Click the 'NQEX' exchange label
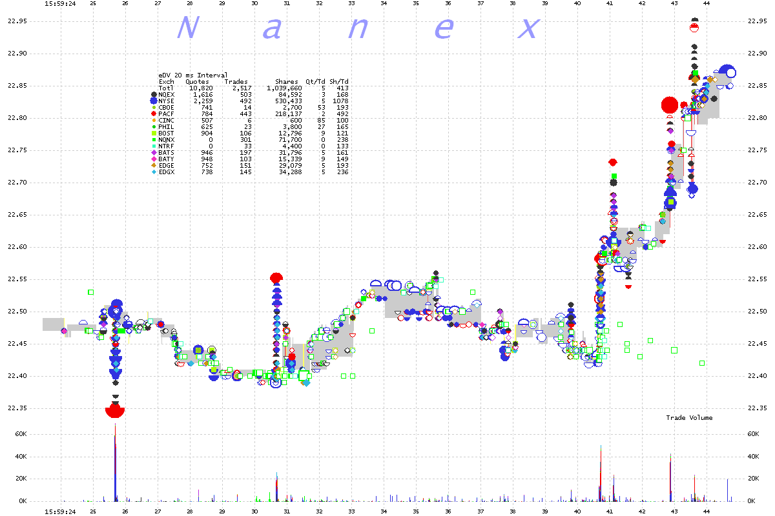 coord(166,94)
